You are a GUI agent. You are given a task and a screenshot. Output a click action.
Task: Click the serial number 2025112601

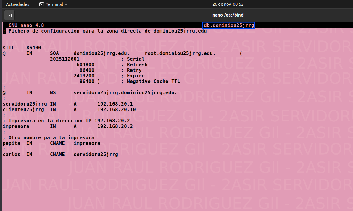click(x=65, y=59)
